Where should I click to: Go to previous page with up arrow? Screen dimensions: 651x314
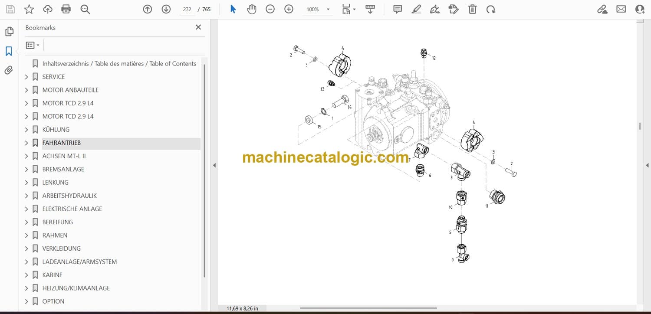[148, 9]
